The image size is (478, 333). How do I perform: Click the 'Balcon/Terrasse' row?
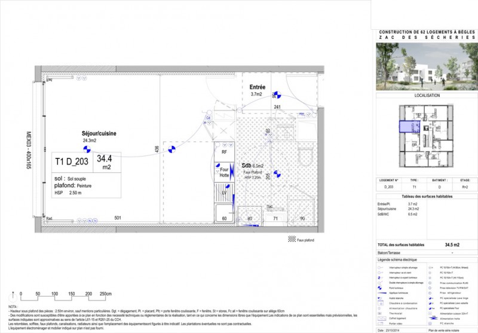click(427, 252)
